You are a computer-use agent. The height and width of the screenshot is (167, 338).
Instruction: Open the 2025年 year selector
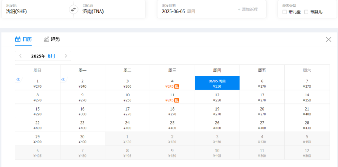point(38,56)
